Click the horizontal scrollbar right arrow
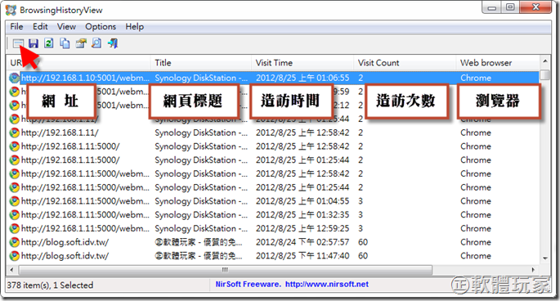Screen dimensions: 560x301 [x=534, y=270]
